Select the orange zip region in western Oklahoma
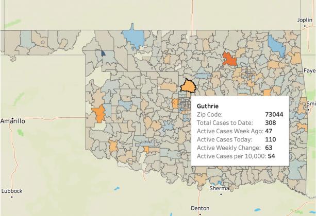Screen dimensions: 316x216 click(x=99, y=113)
